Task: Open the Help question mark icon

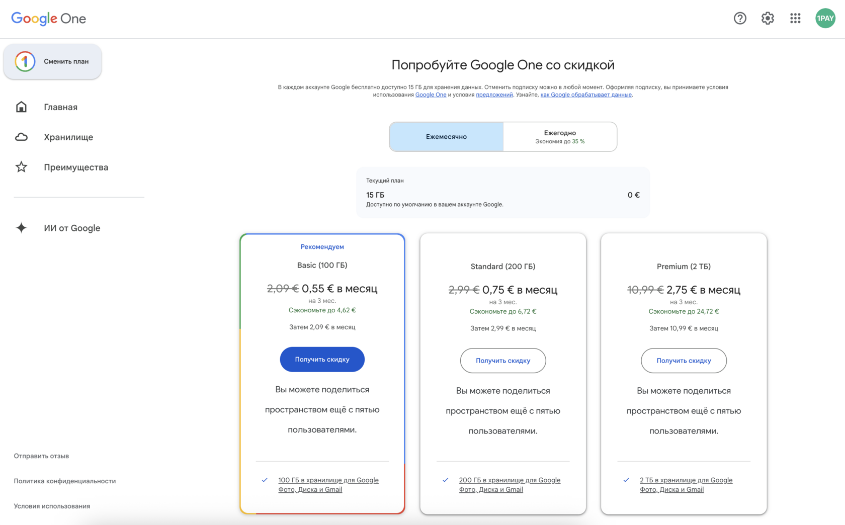Action: tap(740, 19)
